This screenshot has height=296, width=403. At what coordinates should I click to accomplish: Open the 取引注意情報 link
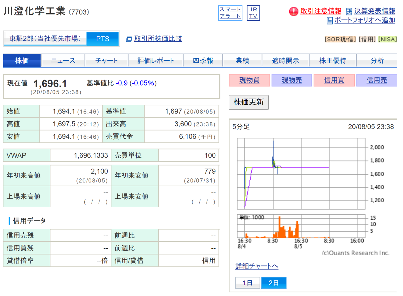pos(321,11)
